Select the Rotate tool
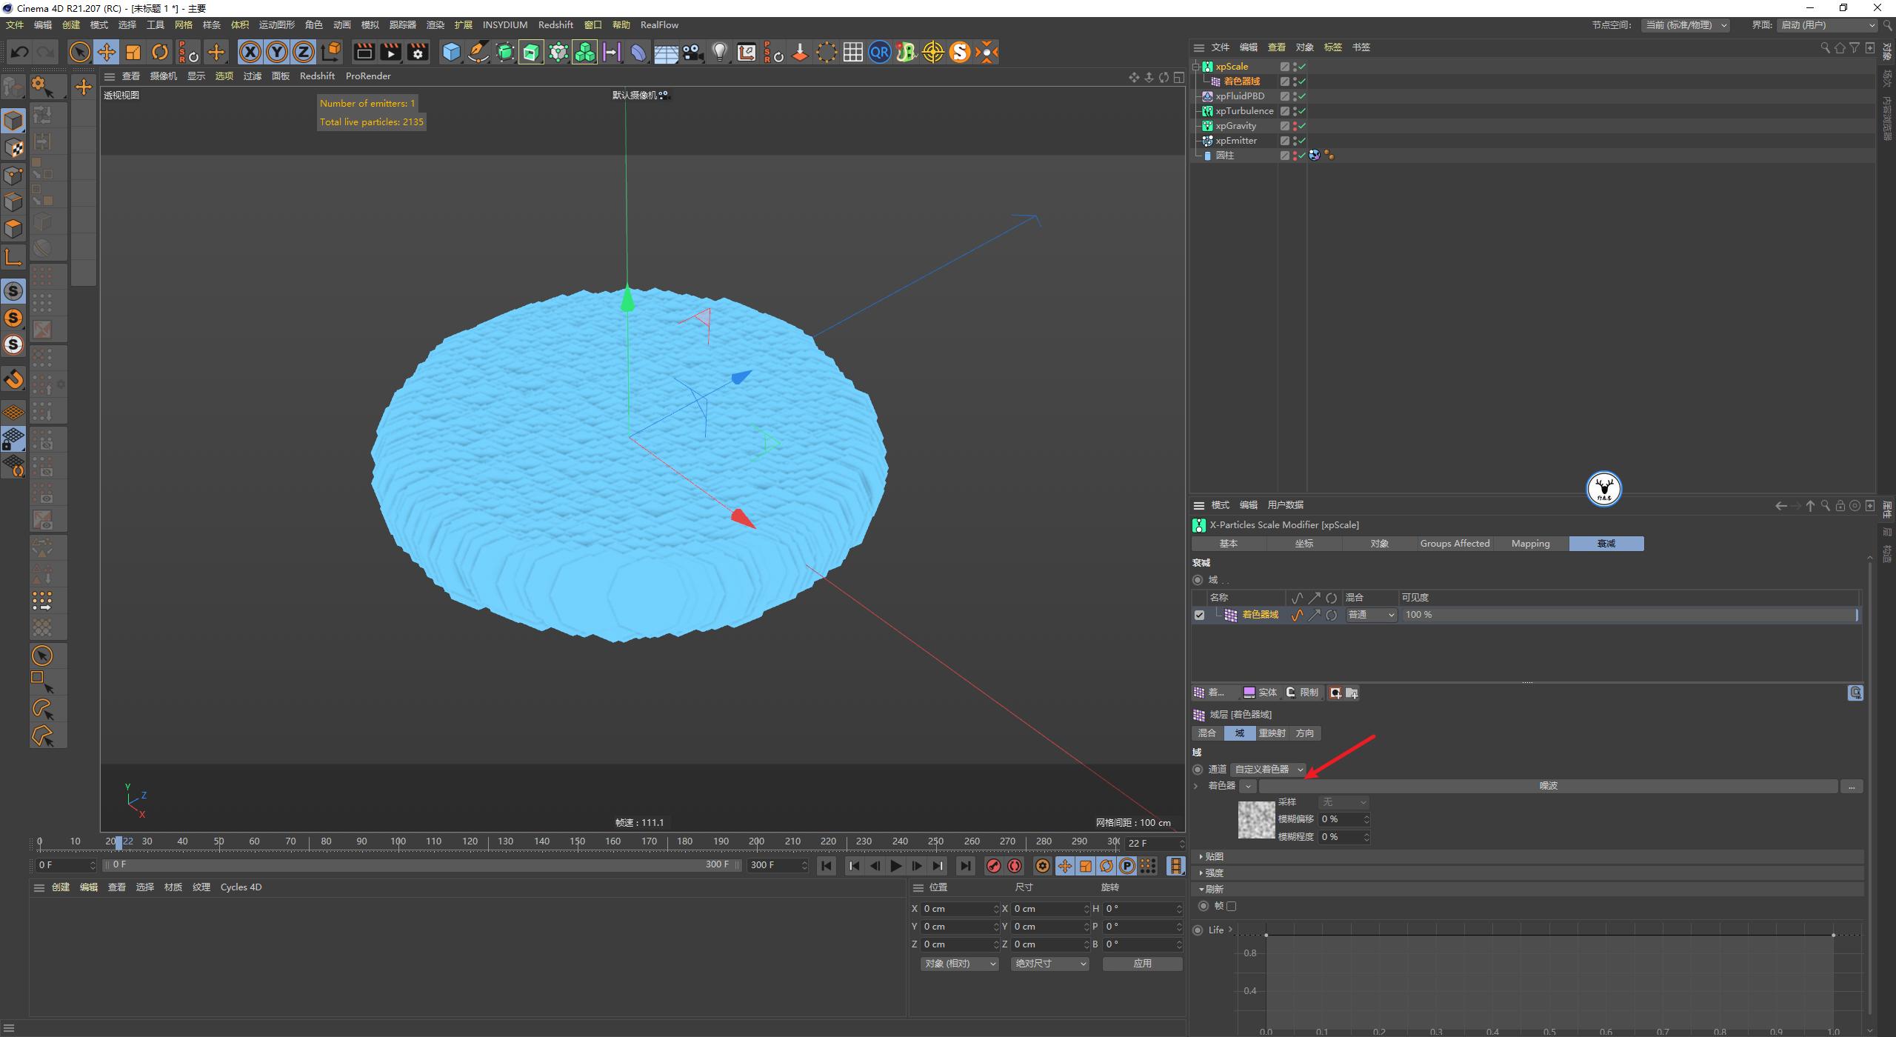 (x=160, y=52)
